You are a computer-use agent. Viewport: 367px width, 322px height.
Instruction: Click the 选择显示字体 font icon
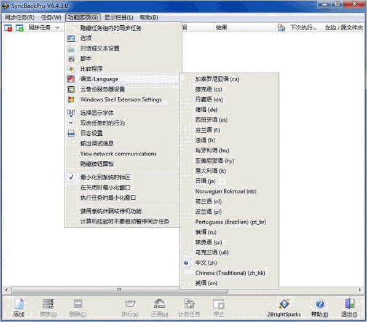click(71, 113)
